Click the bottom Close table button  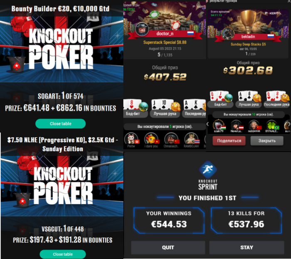(x=63, y=254)
